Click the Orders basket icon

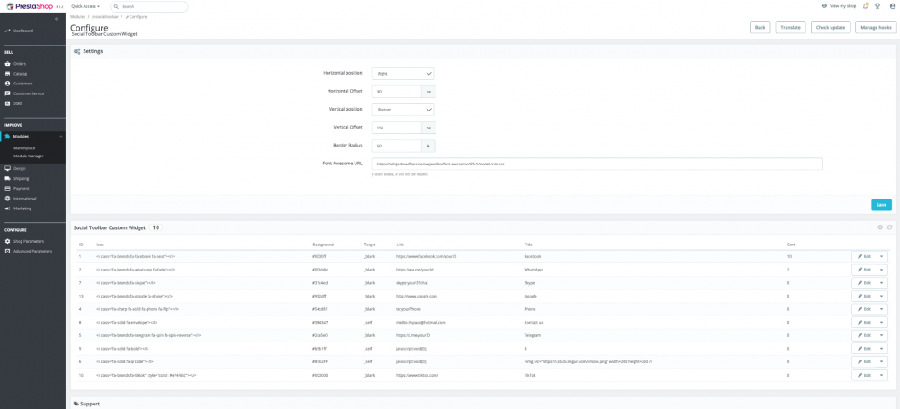(x=8, y=64)
